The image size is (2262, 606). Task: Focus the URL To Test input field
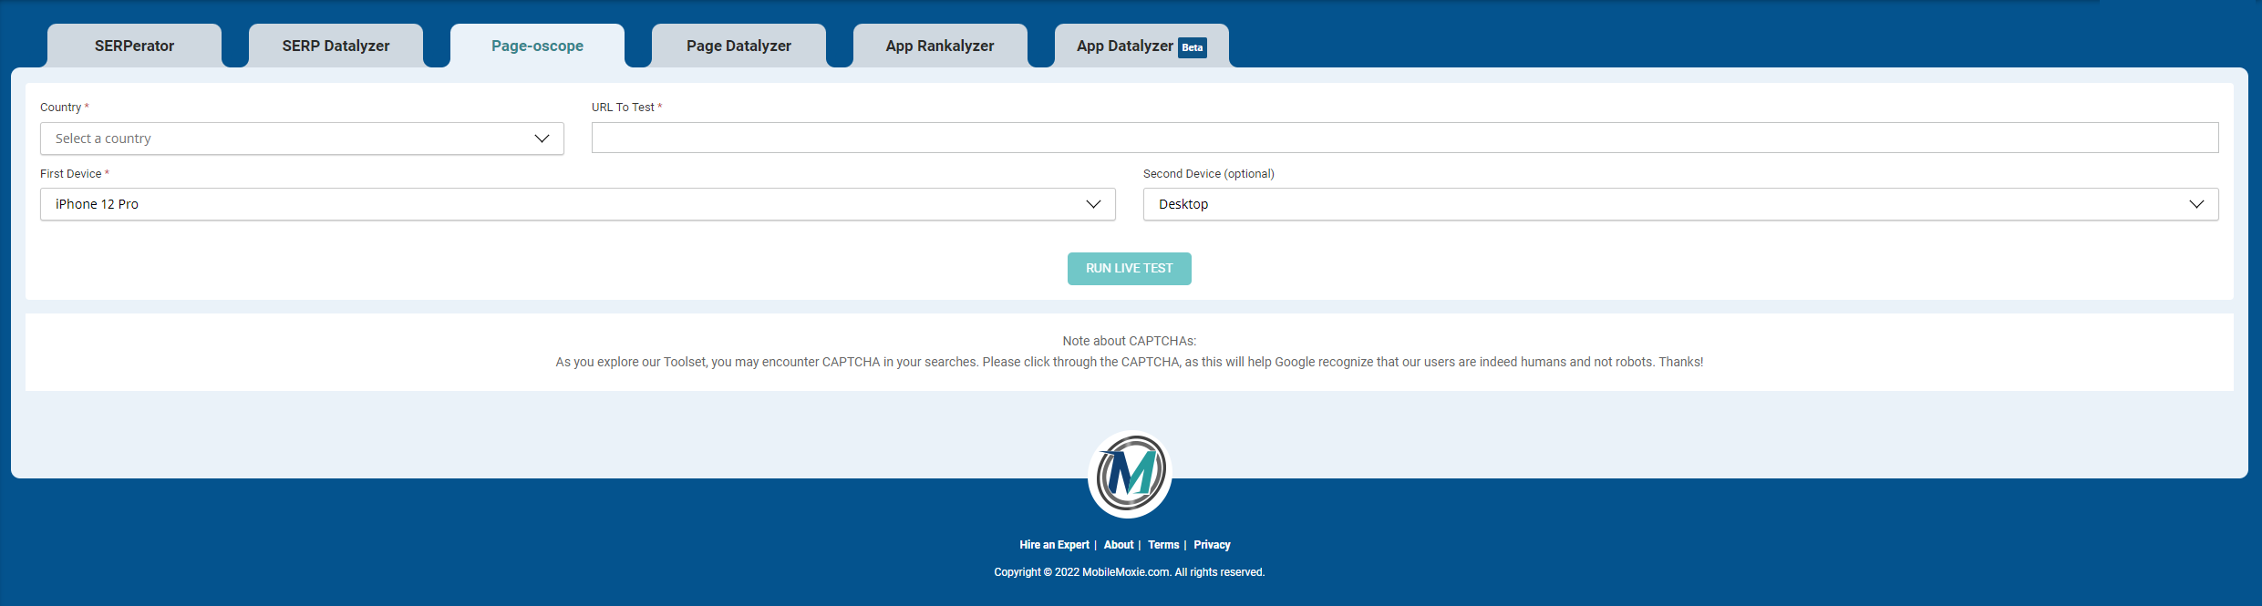coord(1405,138)
